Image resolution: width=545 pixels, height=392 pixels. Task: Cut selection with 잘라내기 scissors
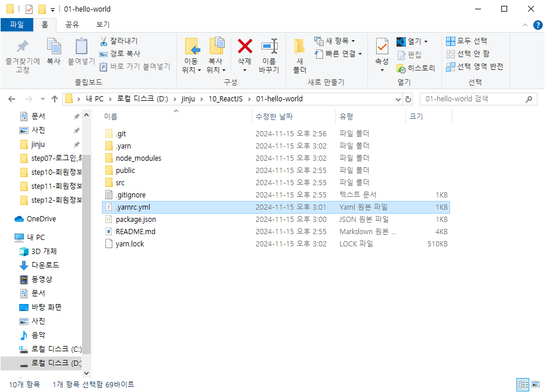coord(119,41)
